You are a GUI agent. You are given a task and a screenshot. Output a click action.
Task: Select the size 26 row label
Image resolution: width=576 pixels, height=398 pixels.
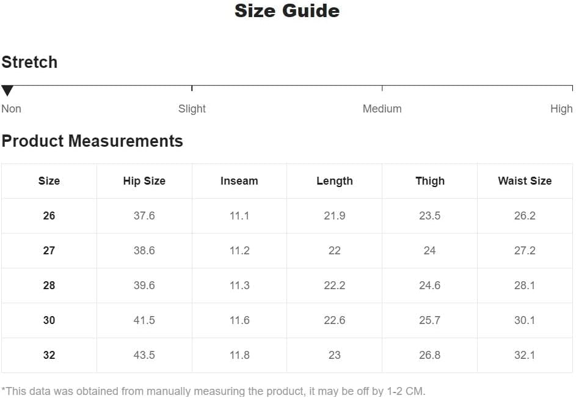click(49, 216)
